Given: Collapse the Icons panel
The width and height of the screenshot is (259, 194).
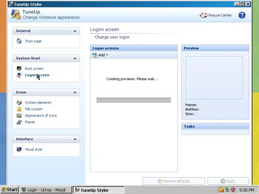Looking at the screenshot, I should [x=75, y=92].
